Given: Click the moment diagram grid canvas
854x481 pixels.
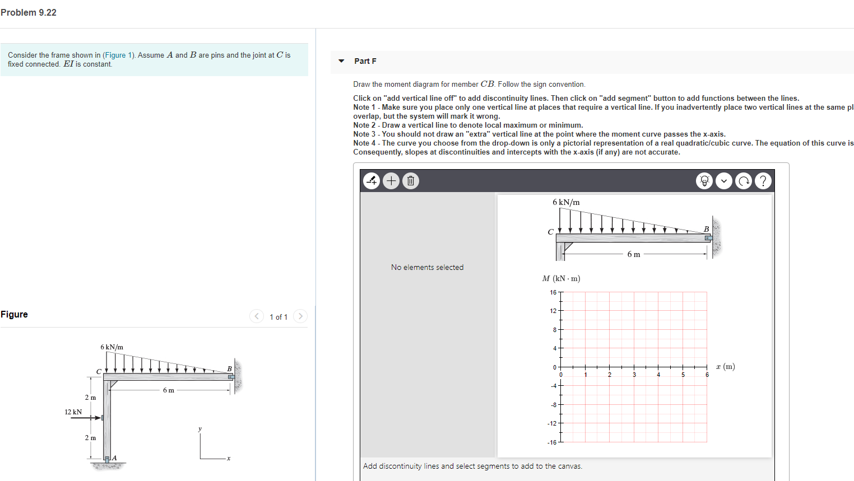Looking at the screenshot, I should pyautogui.click(x=634, y=367).
